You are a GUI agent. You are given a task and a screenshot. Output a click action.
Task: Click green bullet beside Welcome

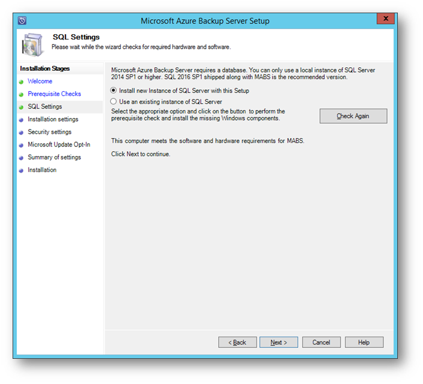coord(22,82)
